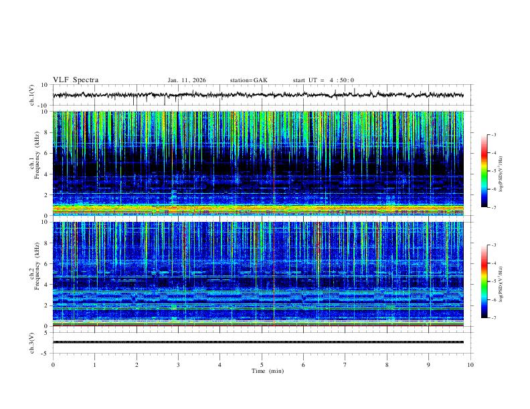Click the "Time (min)" axis title

tap(268, 371)
